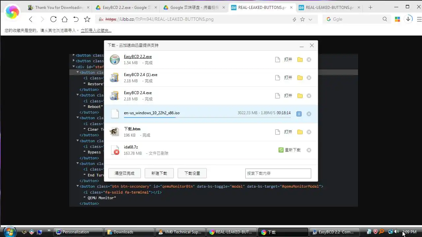Open the downloads arrow icon in the toolbar
Image resolution: width=422 pixels, height=237 pixels.
408,19
